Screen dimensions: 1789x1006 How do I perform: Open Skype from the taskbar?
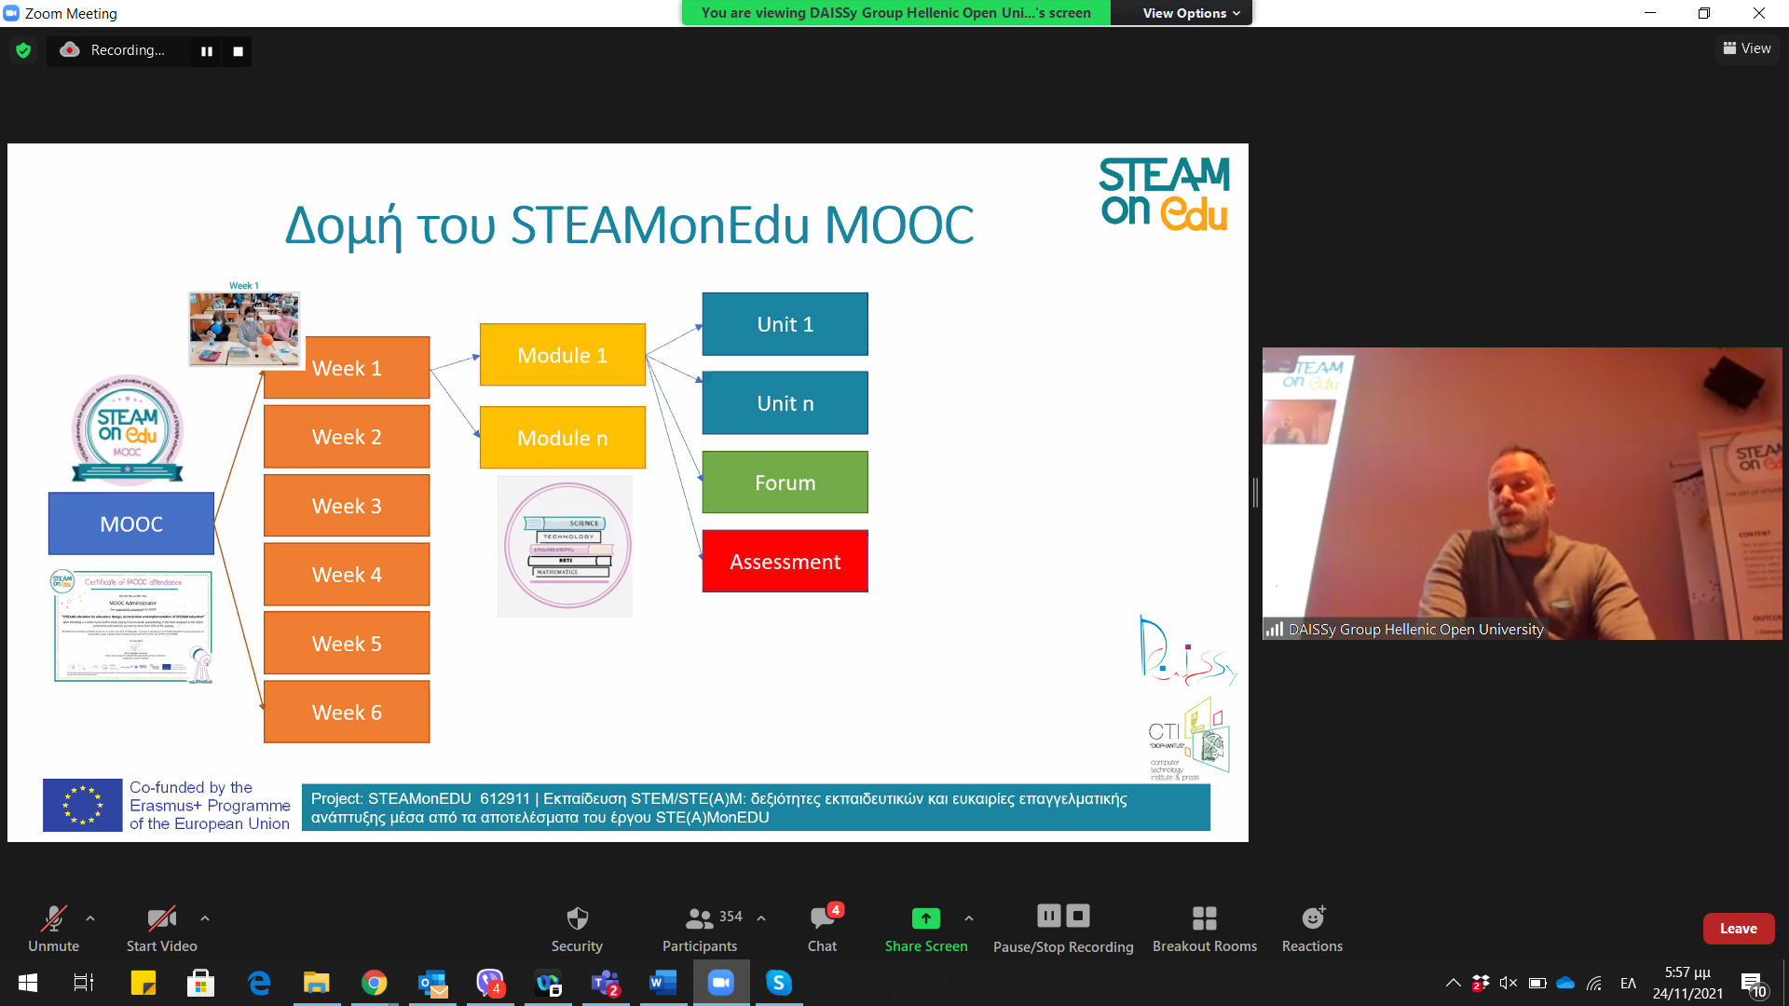(x=779, y=983)
